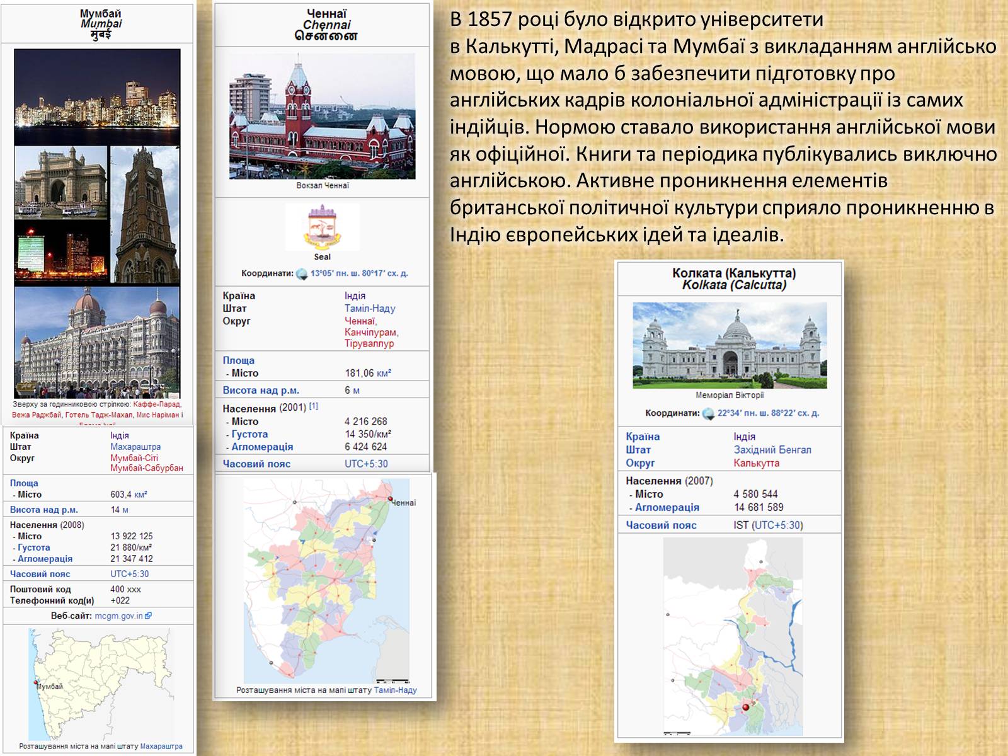The image size is (1008, 756).
Task: Click км² unit link after 181,06
Action: (384, 373)
